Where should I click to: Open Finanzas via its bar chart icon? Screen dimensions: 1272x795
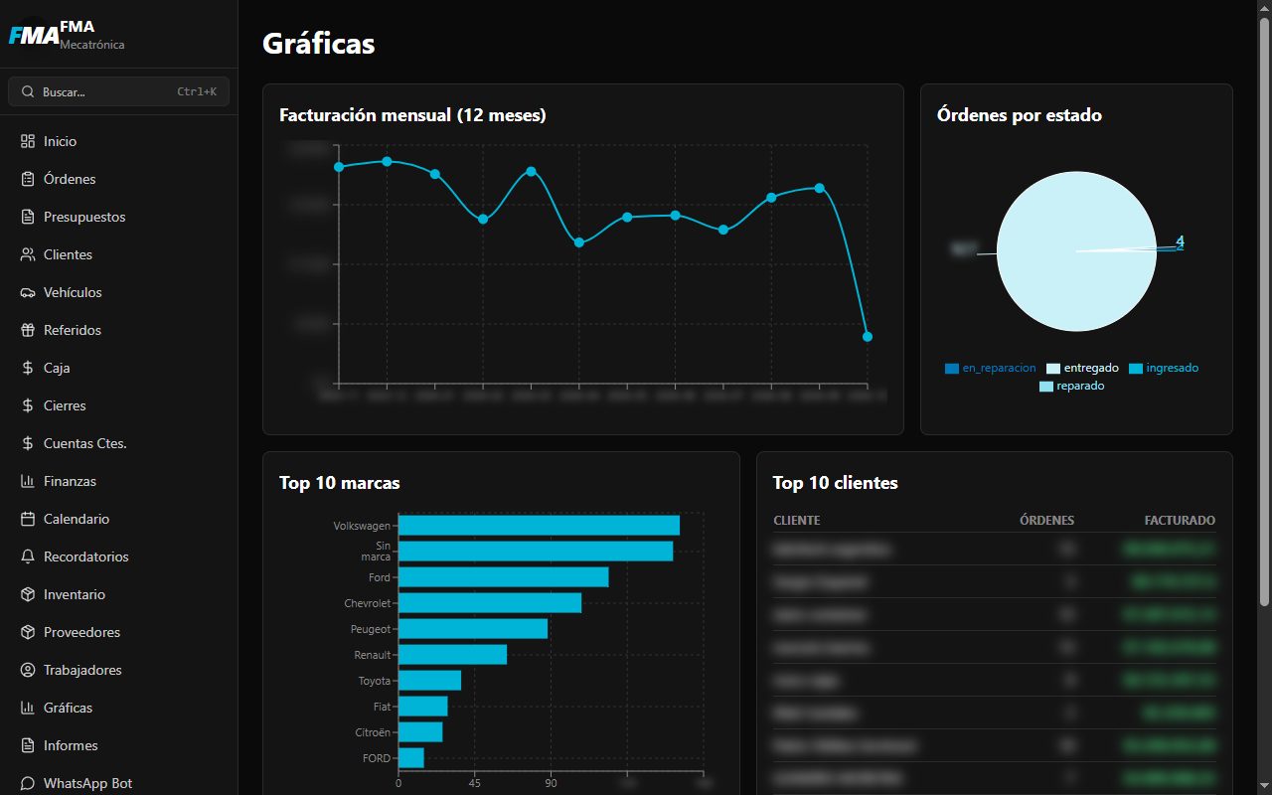(x=28, y=481)
